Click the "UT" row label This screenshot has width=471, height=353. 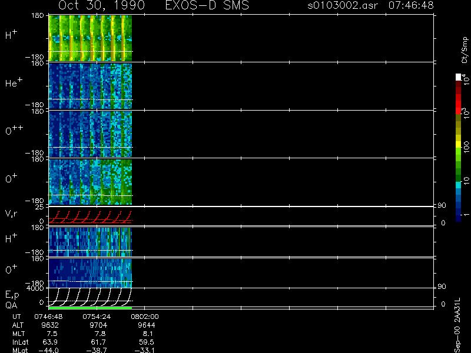(x=16, y=317)
